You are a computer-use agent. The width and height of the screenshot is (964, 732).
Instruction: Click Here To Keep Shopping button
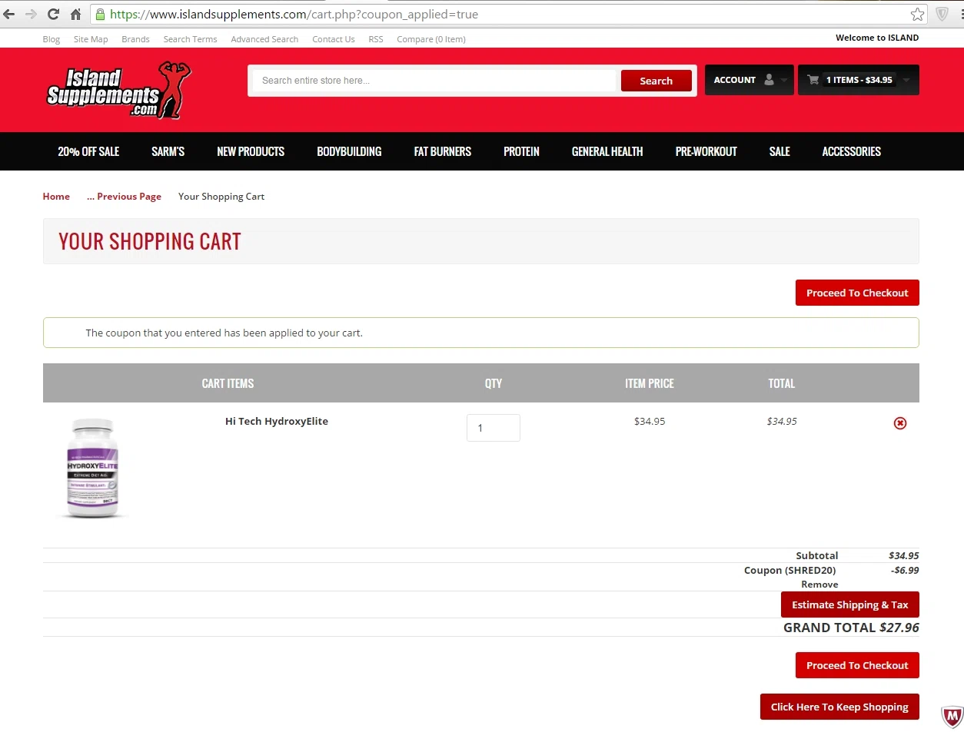pyautogui.click(x=839, y=707)
